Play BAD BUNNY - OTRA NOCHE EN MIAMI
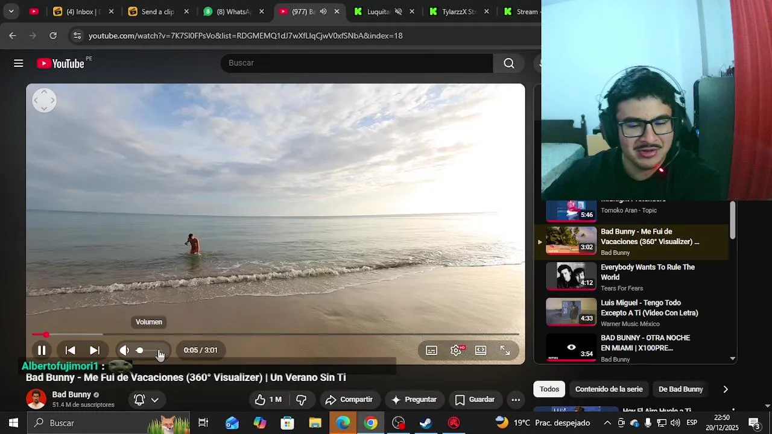The image size is (772, 434). [631, 348]
